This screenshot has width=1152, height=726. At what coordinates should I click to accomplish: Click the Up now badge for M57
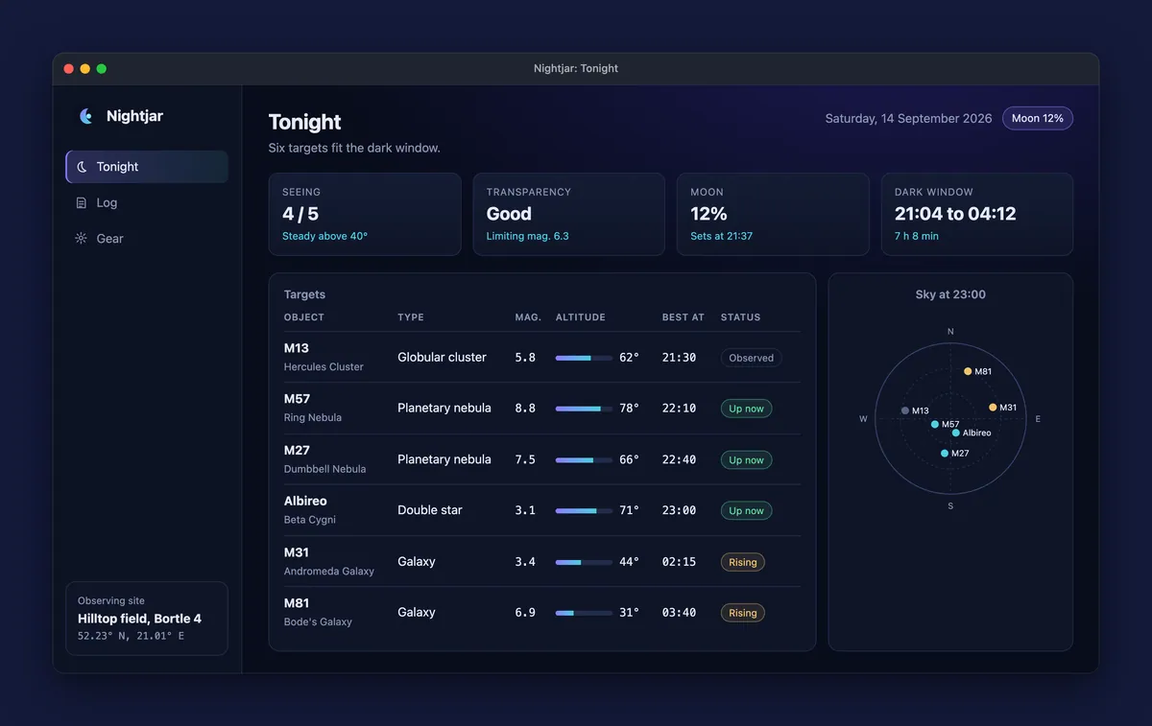(746, 409)
